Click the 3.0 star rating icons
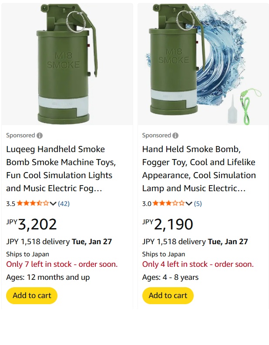269x345 pixels. coord(168,203)
